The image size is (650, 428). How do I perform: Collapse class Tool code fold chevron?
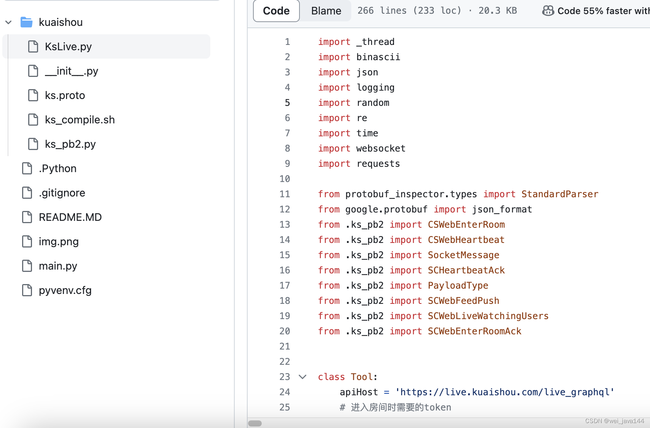coord(303,377)
